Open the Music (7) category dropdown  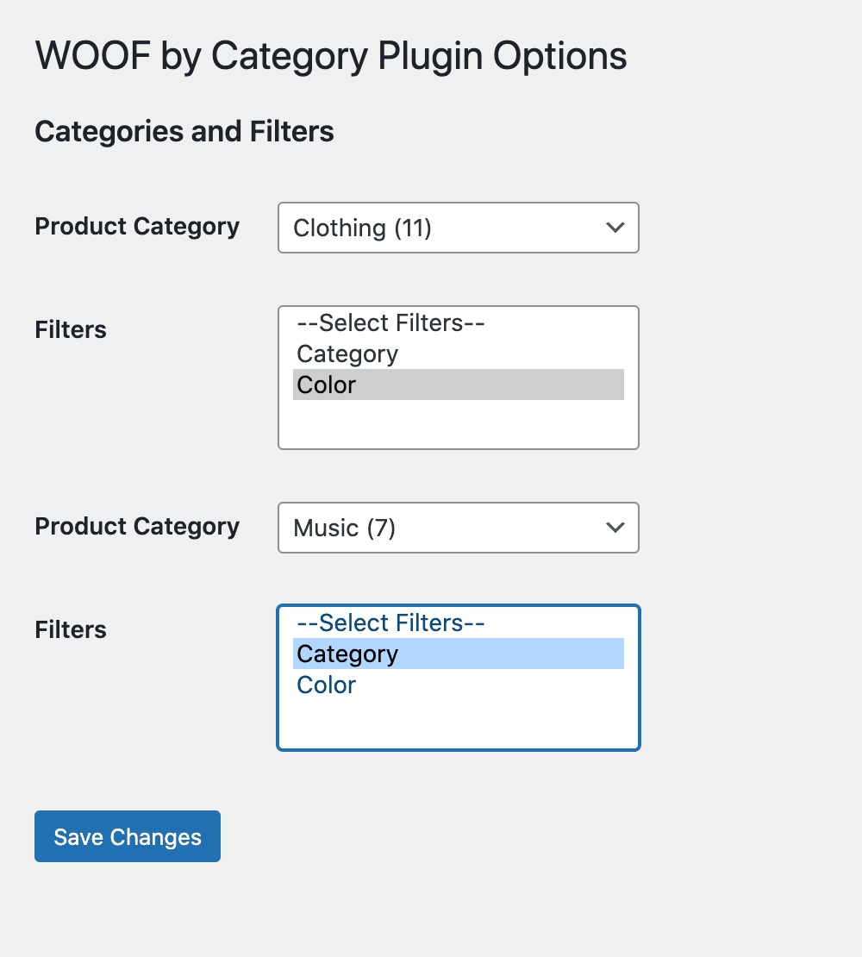(x=458, y=528)
